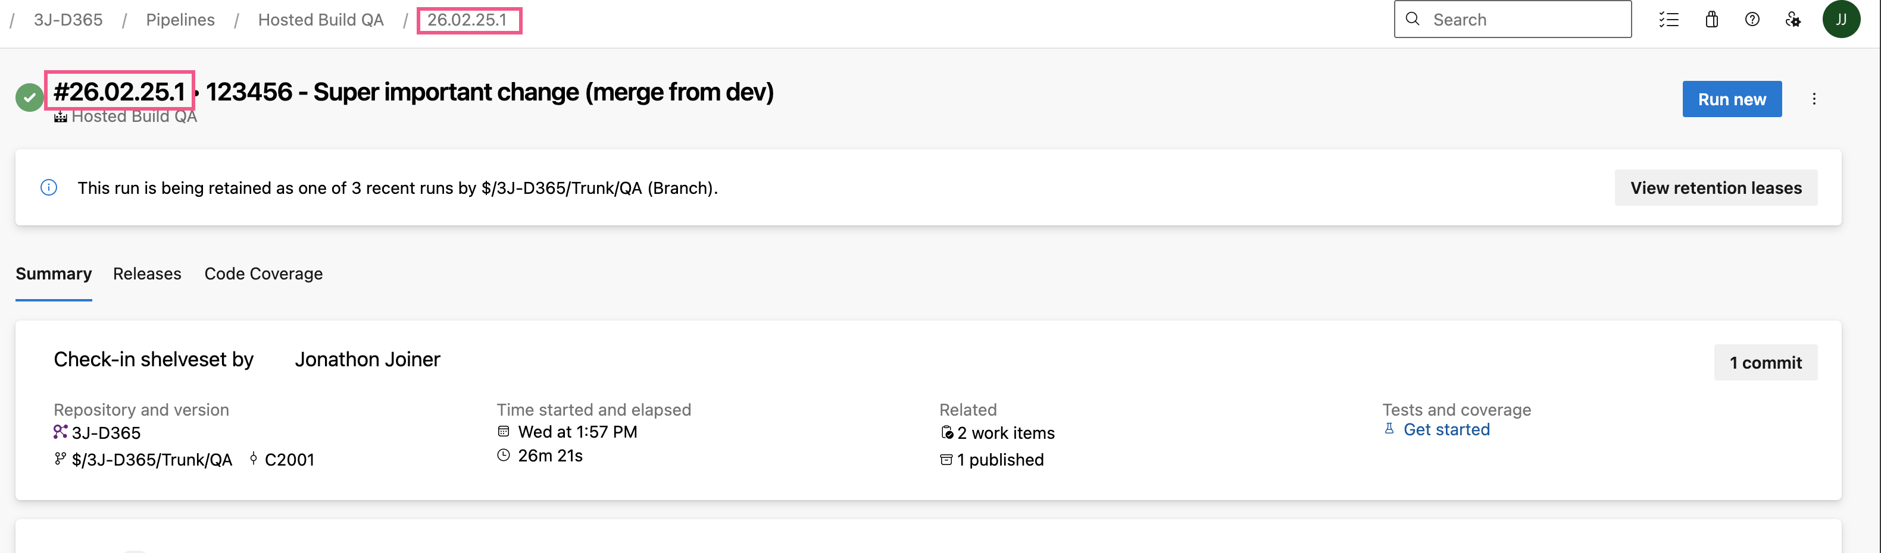1881x553 pixels.
Task: Click the Search input field
Action: point(1513,20)
